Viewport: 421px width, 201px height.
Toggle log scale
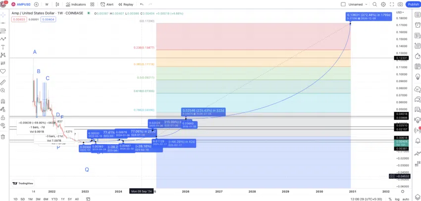[398, 199]
